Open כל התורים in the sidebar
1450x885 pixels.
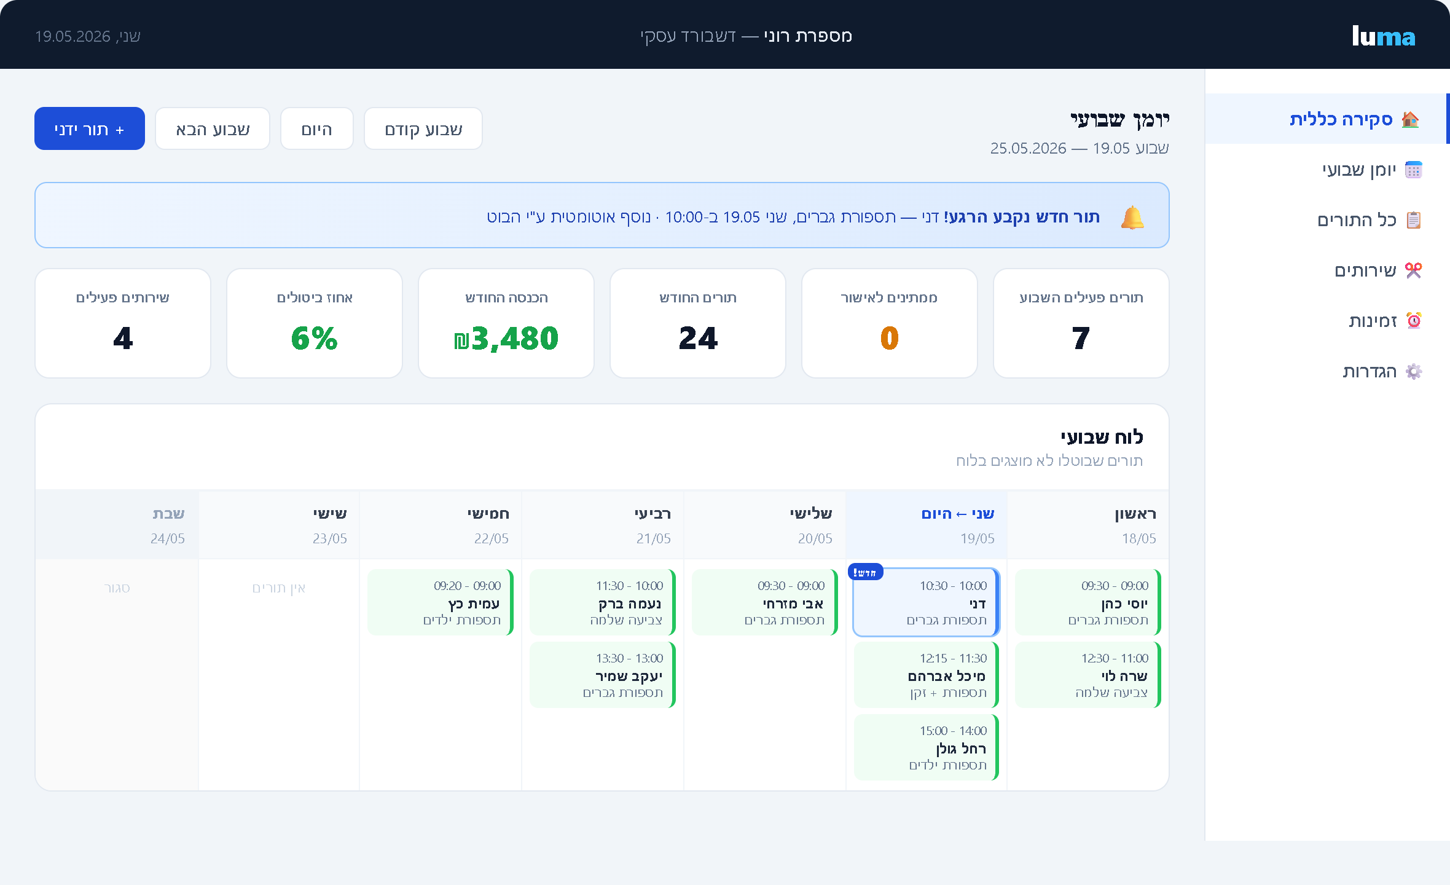pos(1327,219)
